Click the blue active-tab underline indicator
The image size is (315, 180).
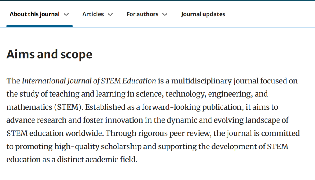[x=39, y=26]
